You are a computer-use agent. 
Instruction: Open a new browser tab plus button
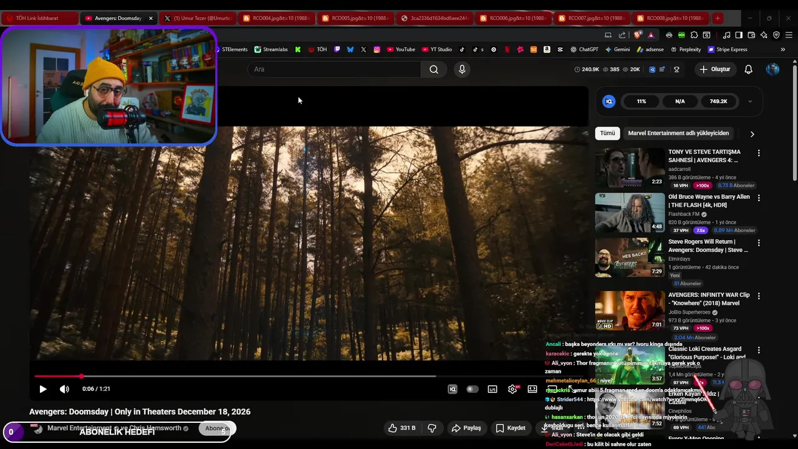718,18
